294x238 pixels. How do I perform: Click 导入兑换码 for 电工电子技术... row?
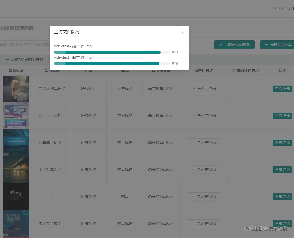click(203, 223)
